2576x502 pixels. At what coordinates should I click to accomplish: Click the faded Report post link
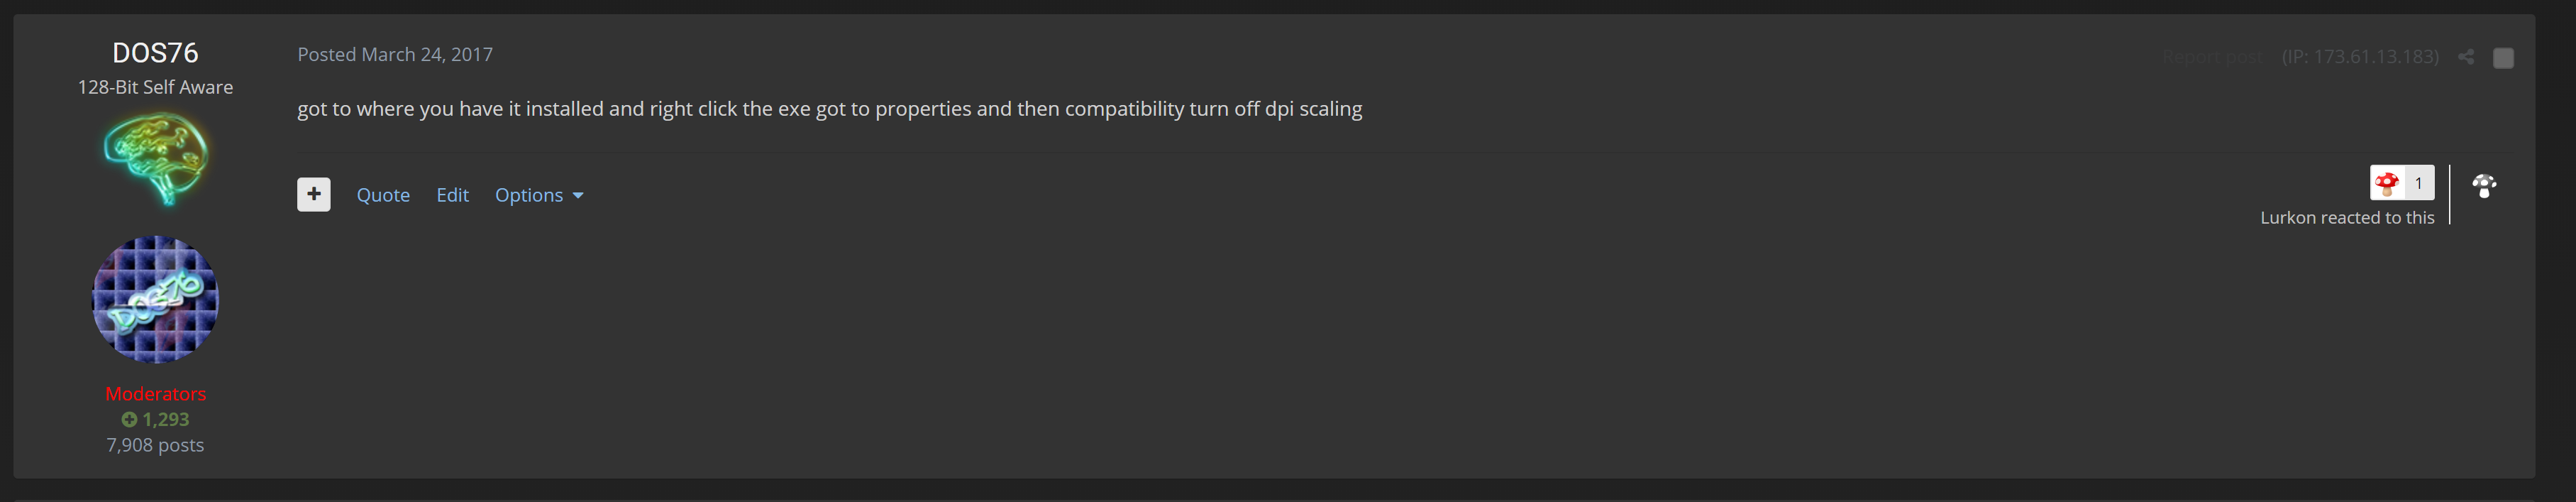[2212, 57]
